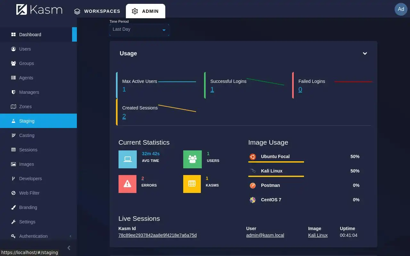Click the Staging flask icon

pos(13,121)
